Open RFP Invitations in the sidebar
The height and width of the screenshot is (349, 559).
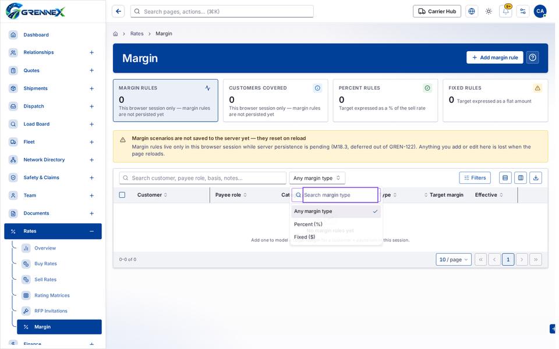pyautogui.click(x=51, y=311)
